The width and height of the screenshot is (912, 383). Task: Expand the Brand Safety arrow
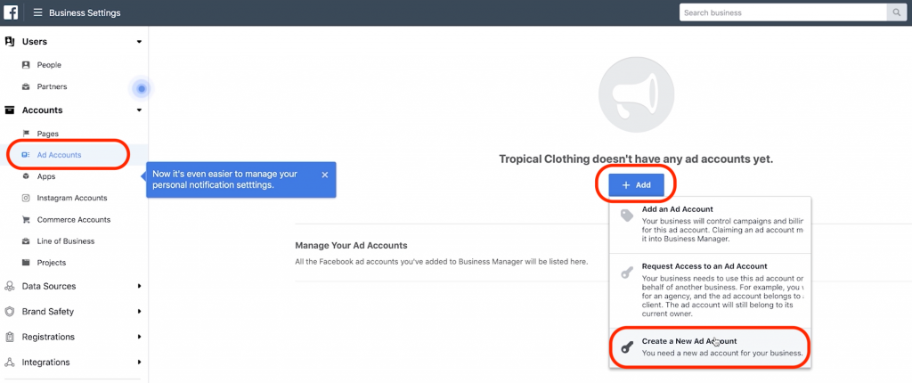point(139,312)
